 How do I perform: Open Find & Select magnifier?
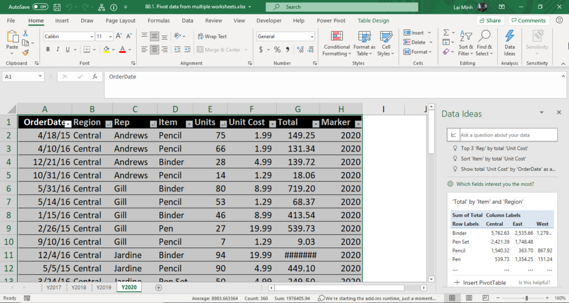point(485,43)
